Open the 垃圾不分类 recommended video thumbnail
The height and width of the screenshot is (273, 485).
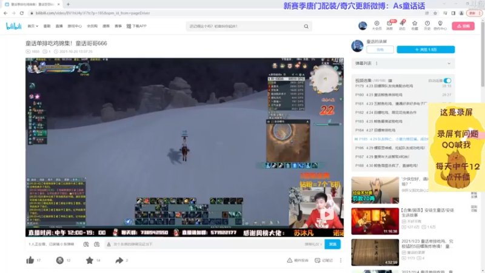point(375,190)
